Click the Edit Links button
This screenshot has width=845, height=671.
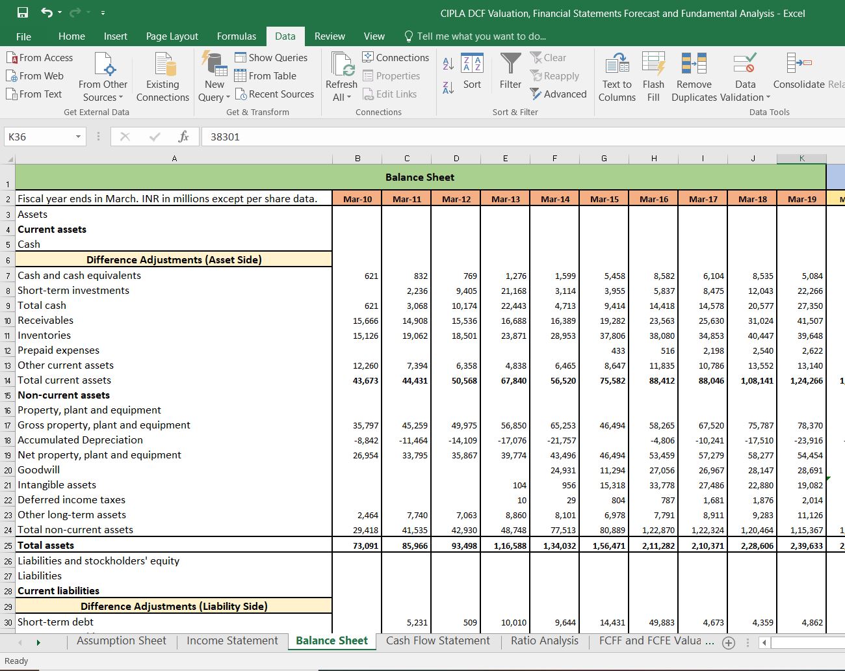tap(389, 94)
